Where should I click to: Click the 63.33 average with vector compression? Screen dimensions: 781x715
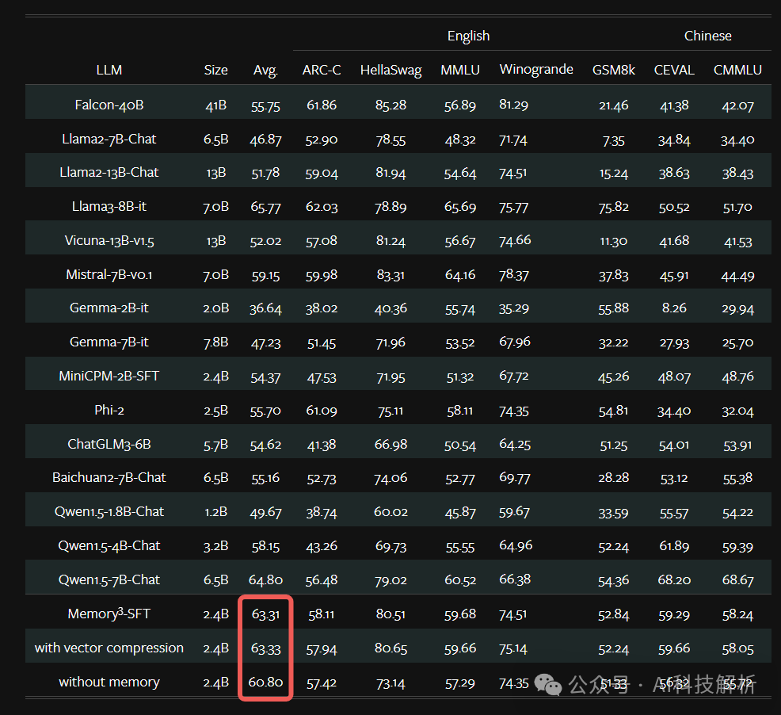tap(265, 648)
